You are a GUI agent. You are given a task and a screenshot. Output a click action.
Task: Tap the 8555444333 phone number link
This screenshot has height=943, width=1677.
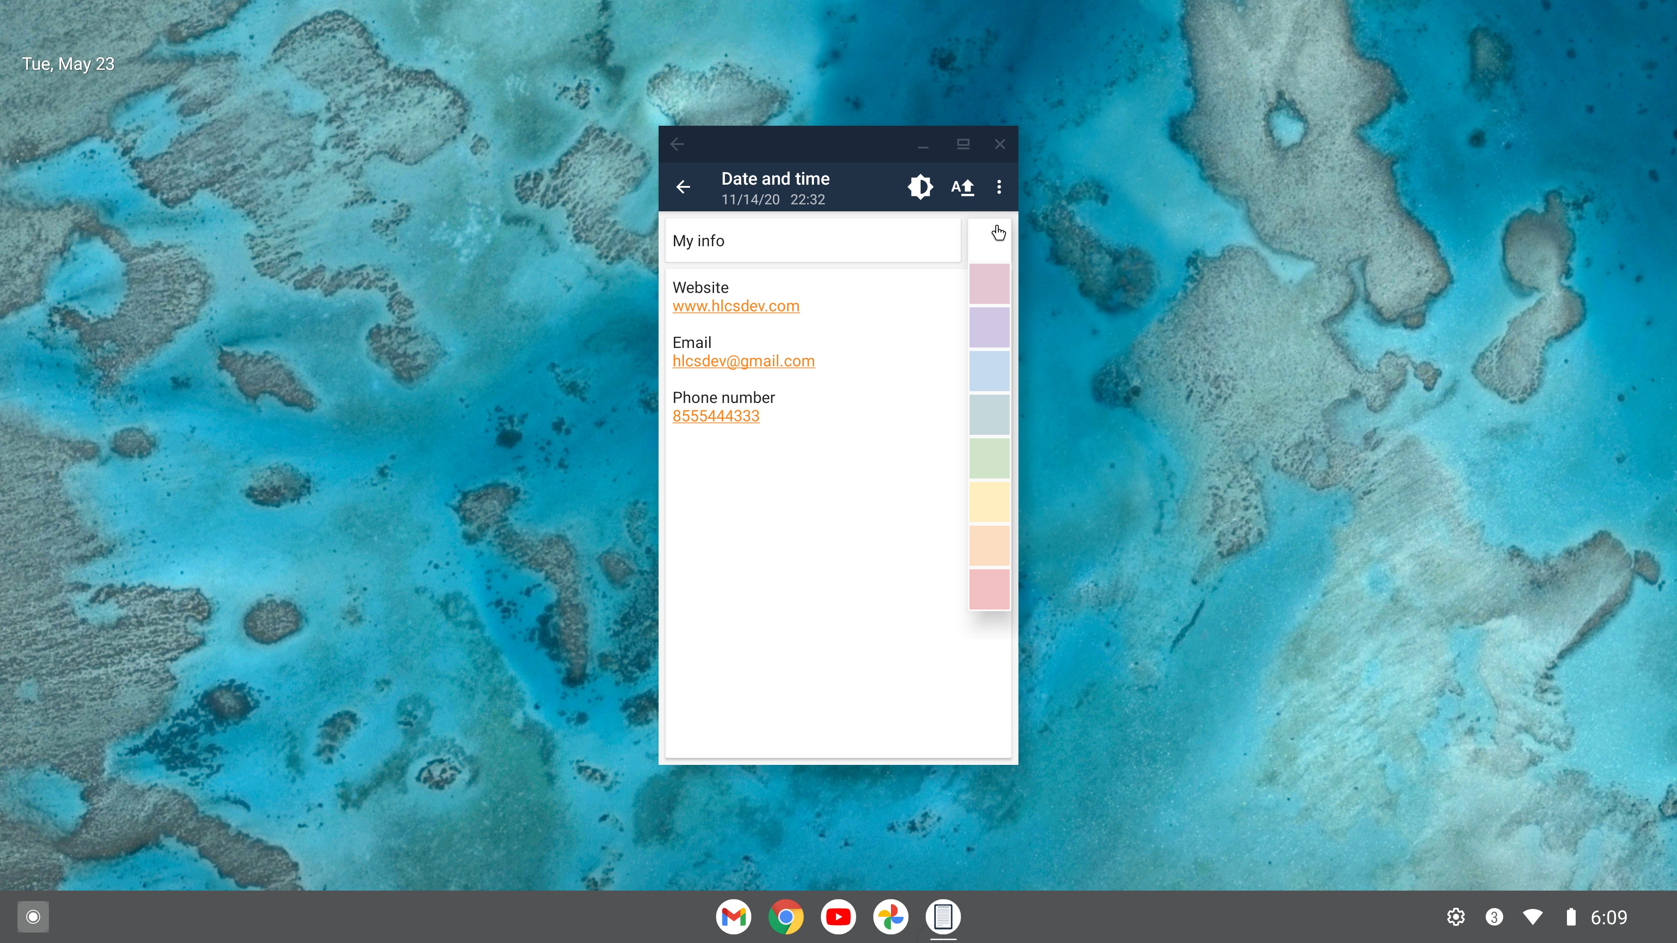tap(715, 416)
